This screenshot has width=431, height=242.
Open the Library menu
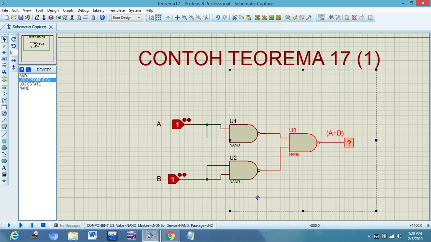99,10
